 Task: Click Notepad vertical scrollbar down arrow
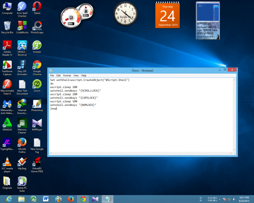(x=234, y=150)
